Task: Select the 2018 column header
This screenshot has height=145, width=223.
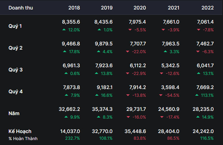Action: 74,8
